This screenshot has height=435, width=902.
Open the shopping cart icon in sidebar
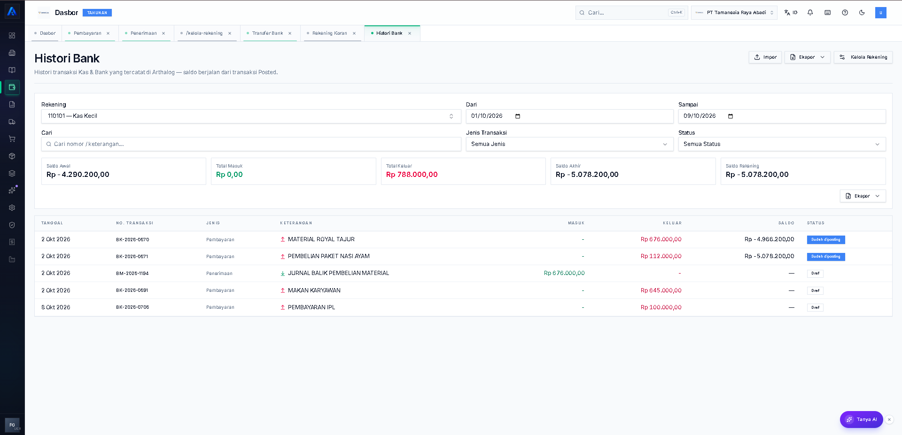12,139
